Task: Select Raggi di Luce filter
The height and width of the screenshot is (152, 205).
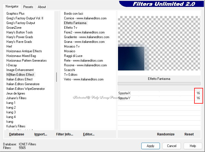Action: coord(73,56)
